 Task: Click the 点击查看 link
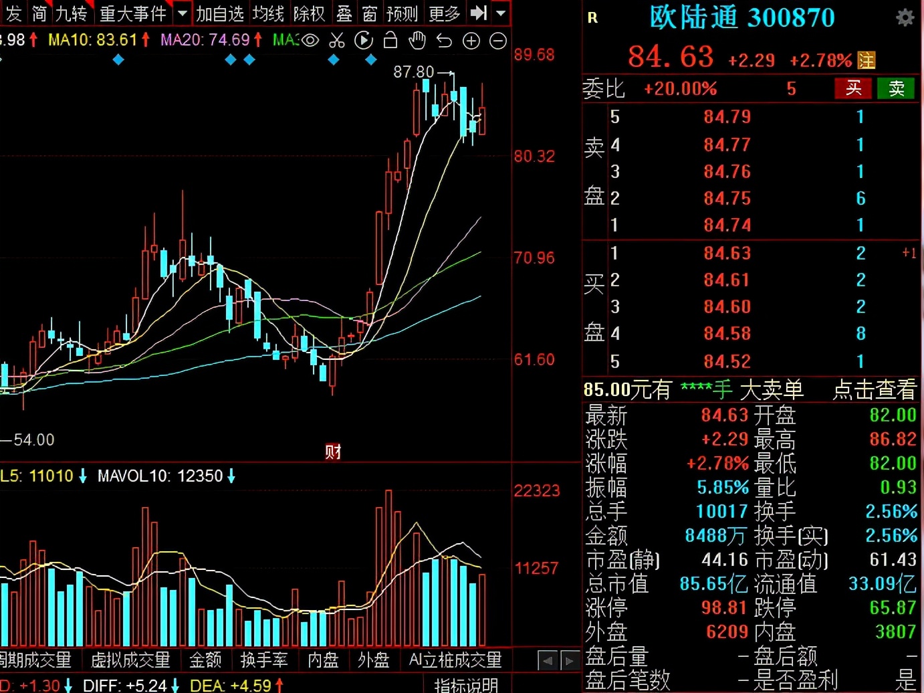coord(875,389)
